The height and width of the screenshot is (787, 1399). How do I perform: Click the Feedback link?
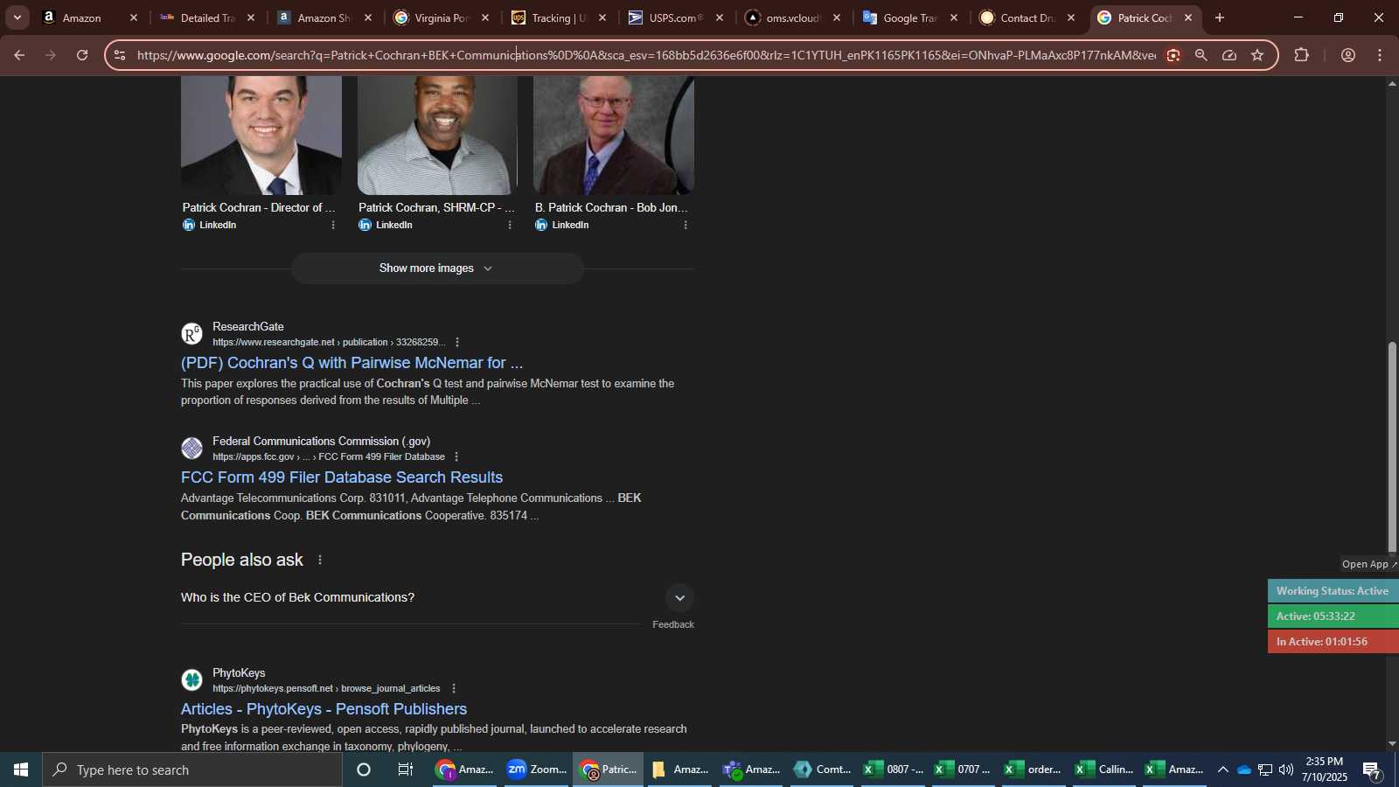(673, 624)
